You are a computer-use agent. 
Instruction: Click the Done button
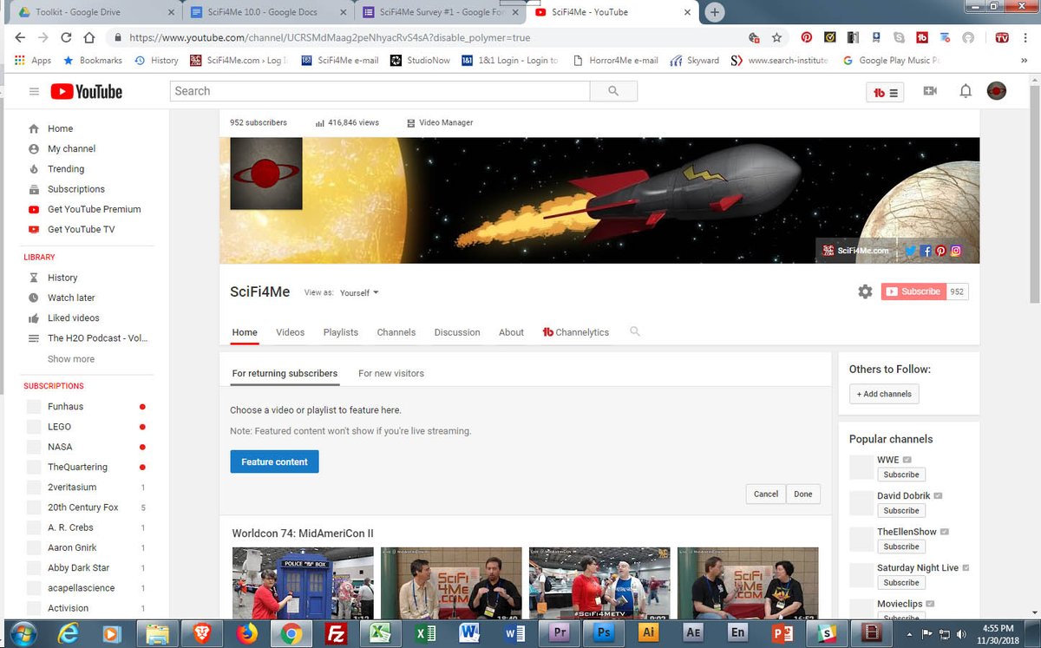[x=803, y=494]
